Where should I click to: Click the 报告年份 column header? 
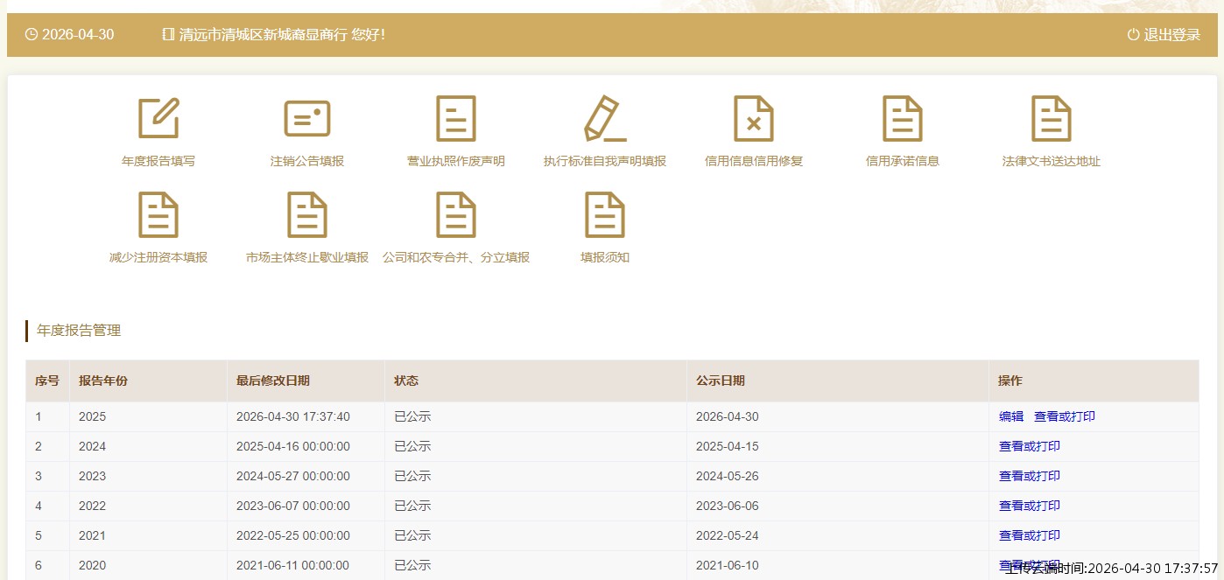pyautogui.click(x=103, y=381)
